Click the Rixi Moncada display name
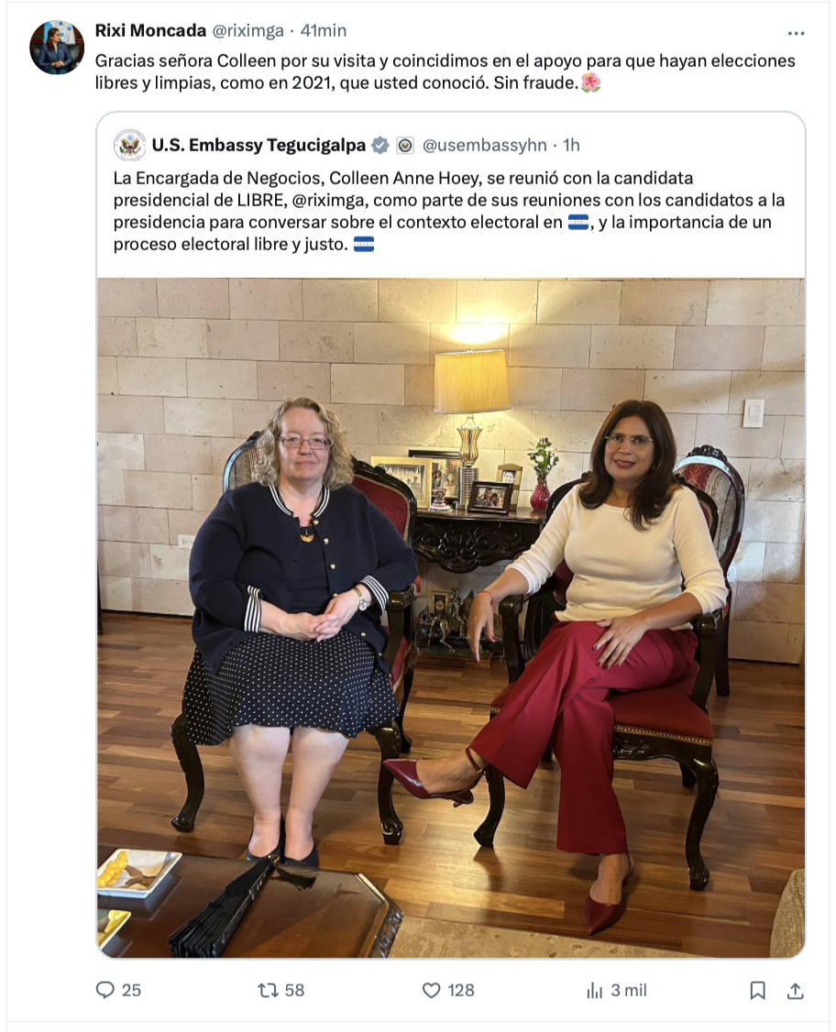This screenshot has width=836, height=1032. point(150,30)
